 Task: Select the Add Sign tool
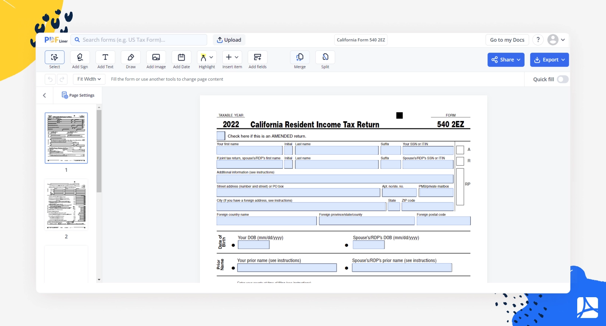coord(80,58)
